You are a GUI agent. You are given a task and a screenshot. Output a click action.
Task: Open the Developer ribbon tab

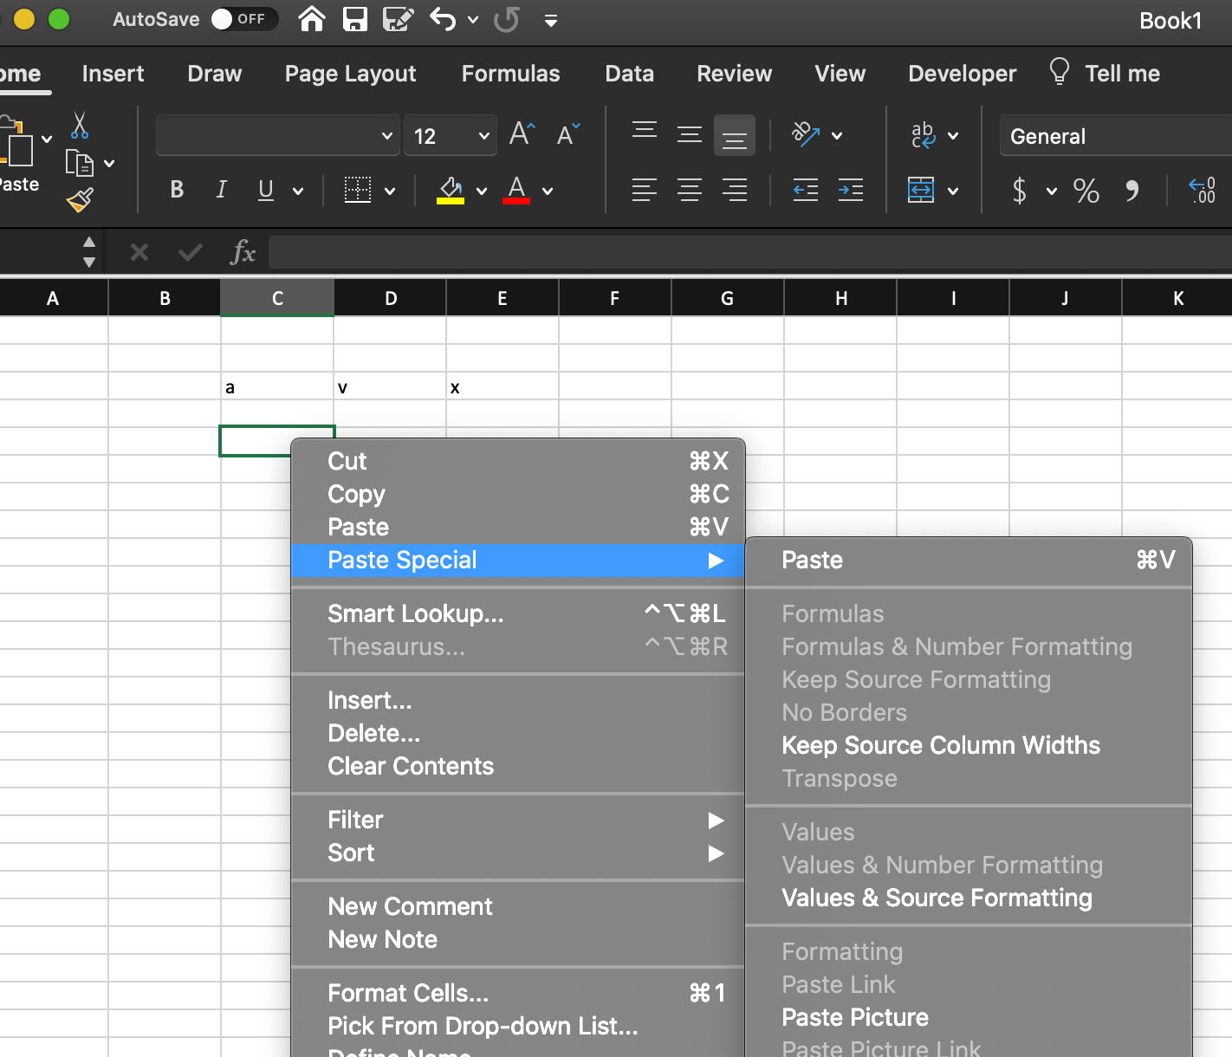coord(963,74)
